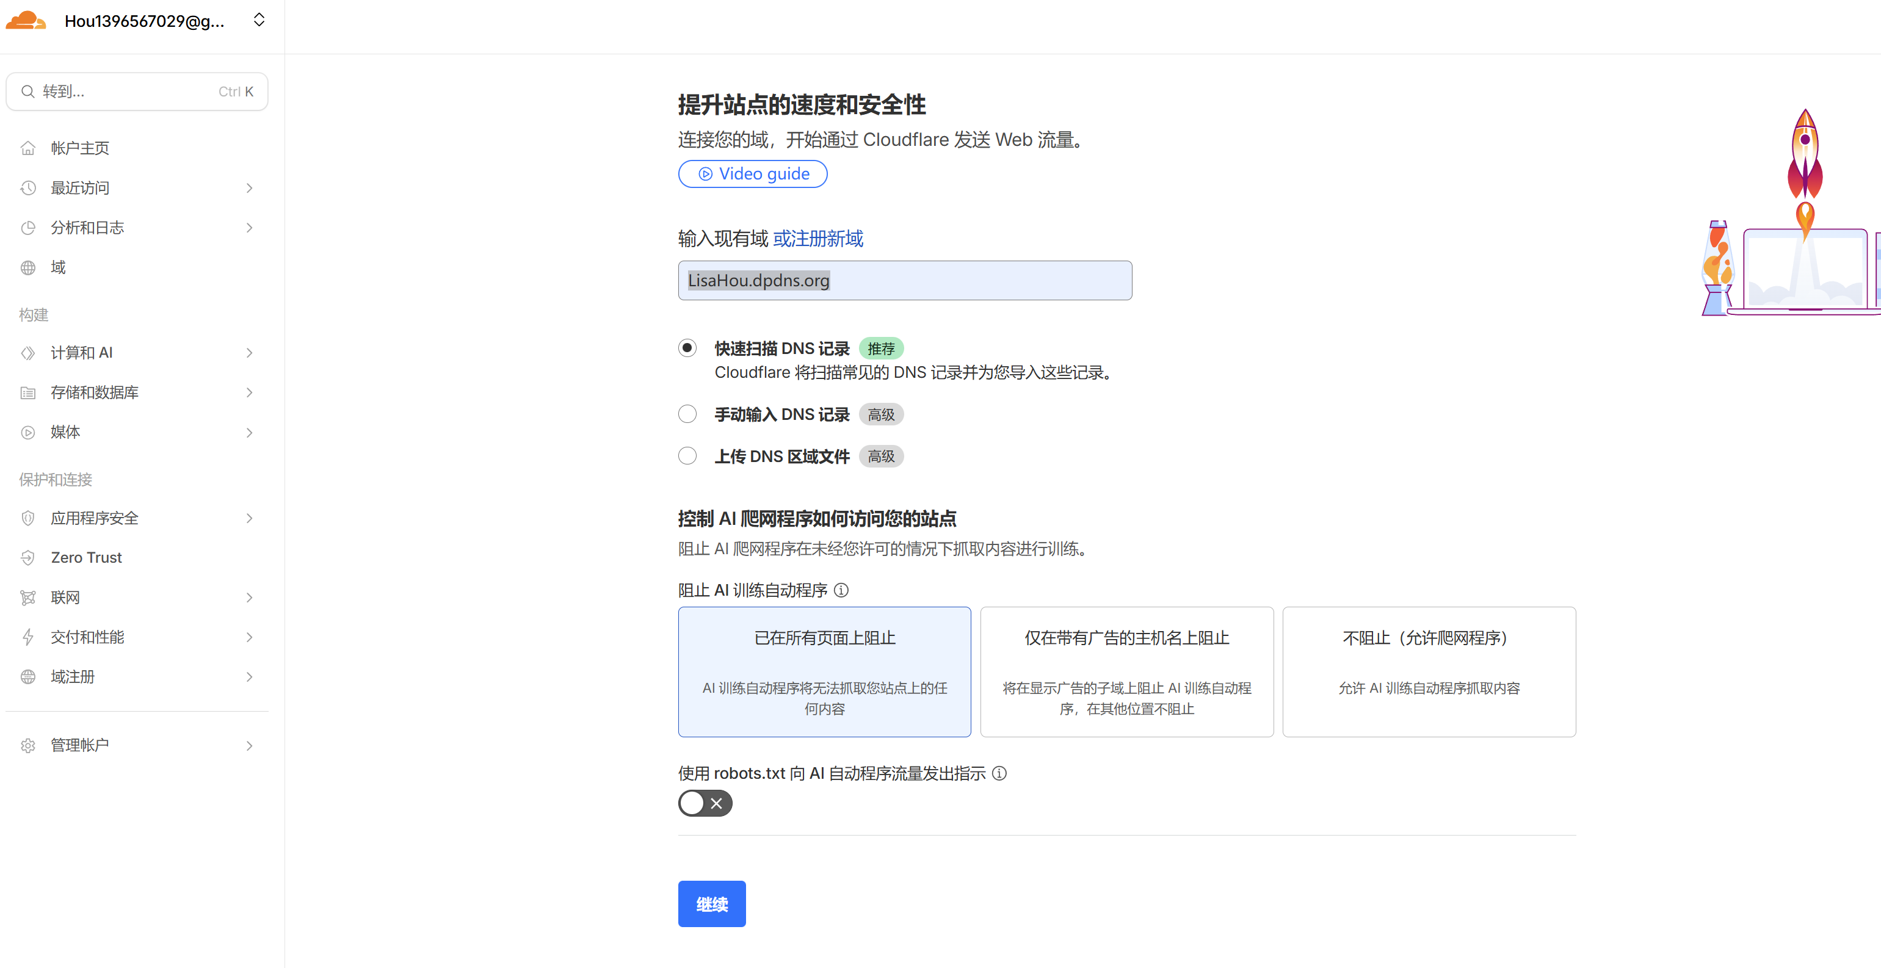Screen dimensions: 1881x968
Task: Choose the 不阻止（允许爬网程序）card
Action: (x=1428, y=671)
